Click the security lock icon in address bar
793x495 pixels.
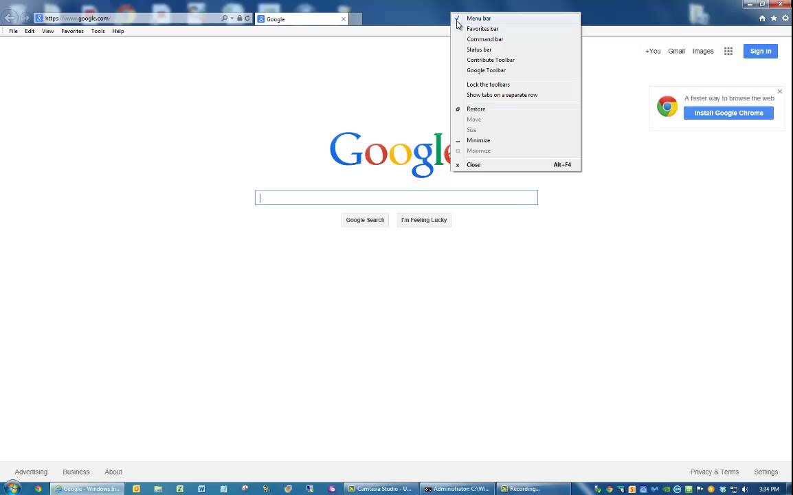[240, 19]
